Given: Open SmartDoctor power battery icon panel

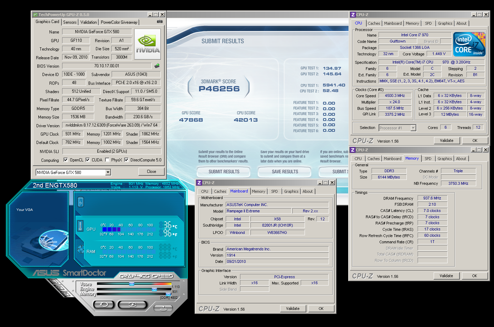Looking at the screenshot, I should coord(81,201).
